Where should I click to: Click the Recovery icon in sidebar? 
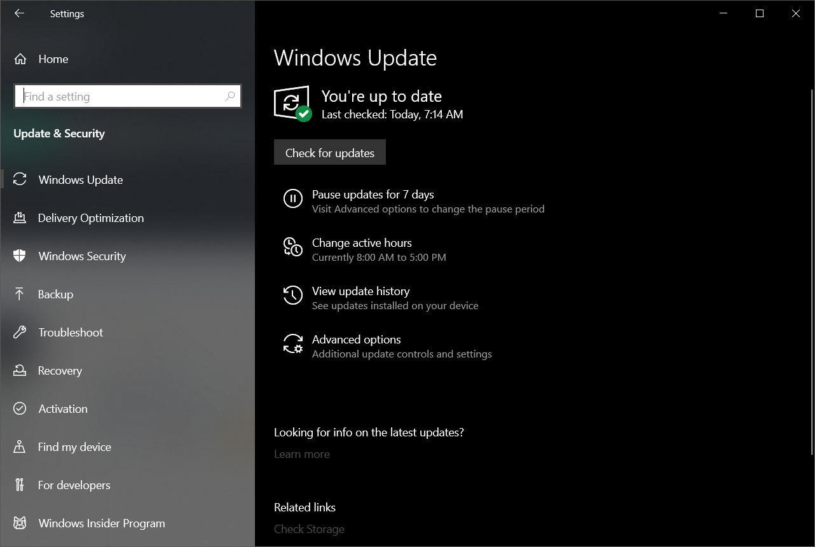coord(20,370)
